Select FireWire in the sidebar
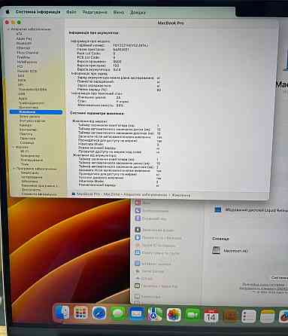 point(23,57)
